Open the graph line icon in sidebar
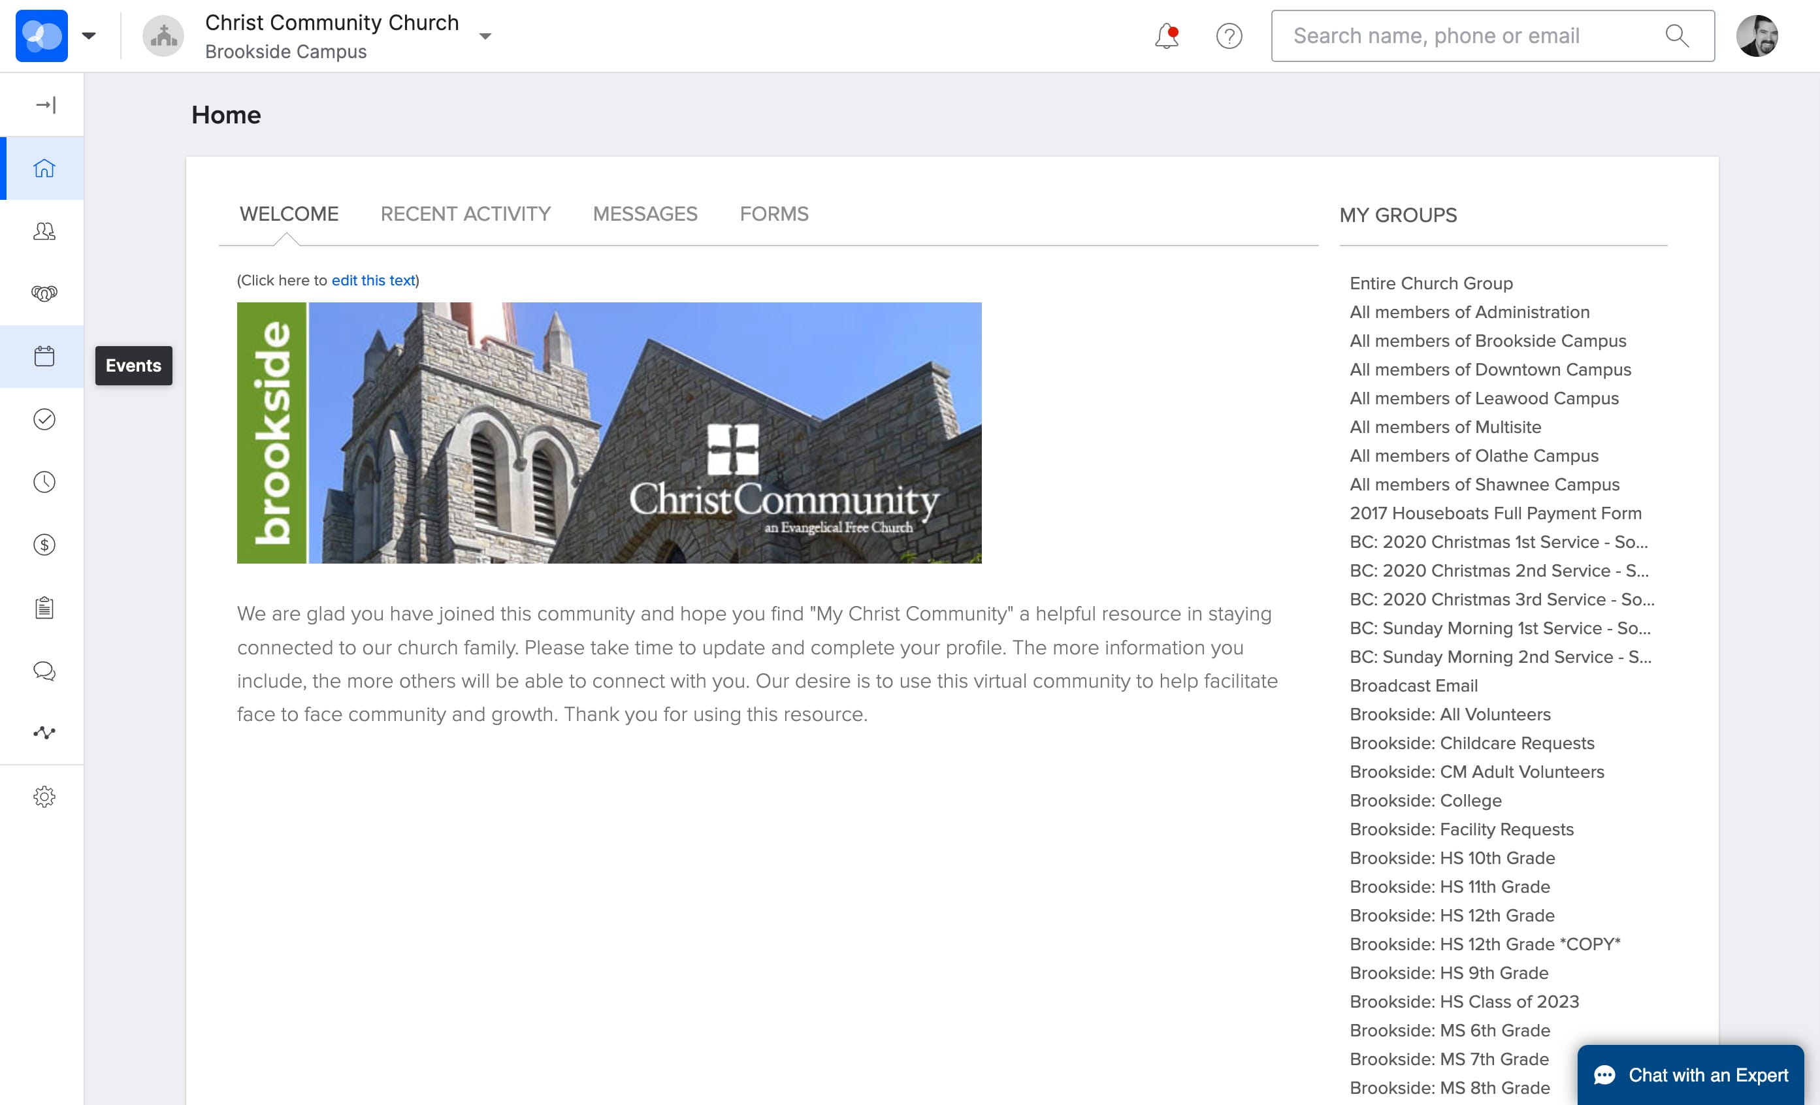Image resolution: width=1820 pixels, height=1105 pixels. pyautogui.click(x=44, y=733)
